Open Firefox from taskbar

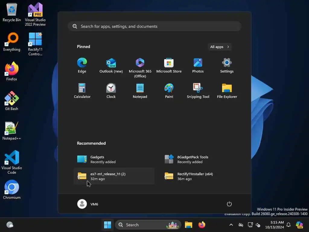pyautogui.click(x=202, y=225)
